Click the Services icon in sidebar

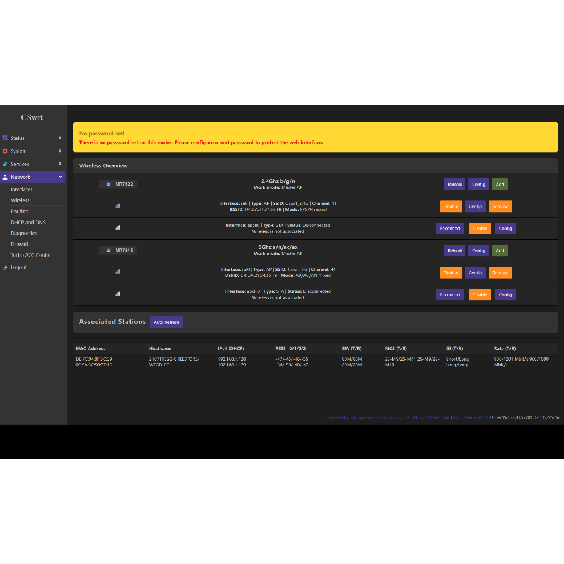[6, 164]
